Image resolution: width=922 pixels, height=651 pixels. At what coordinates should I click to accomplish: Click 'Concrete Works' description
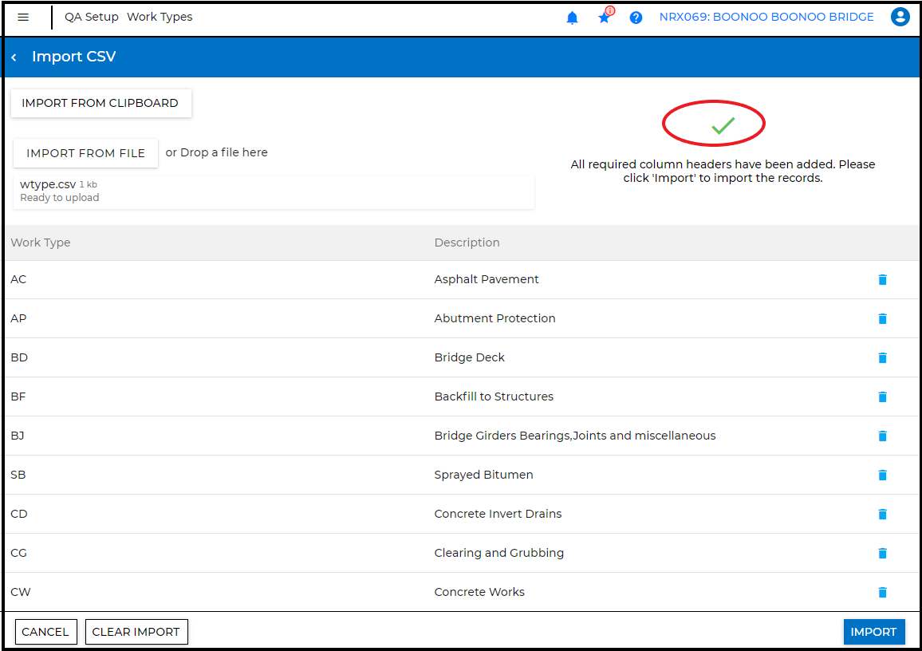pos(479,592)
